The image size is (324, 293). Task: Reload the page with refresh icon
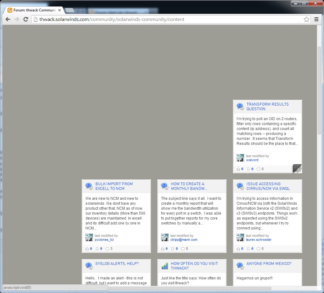(x=26, y=19)
